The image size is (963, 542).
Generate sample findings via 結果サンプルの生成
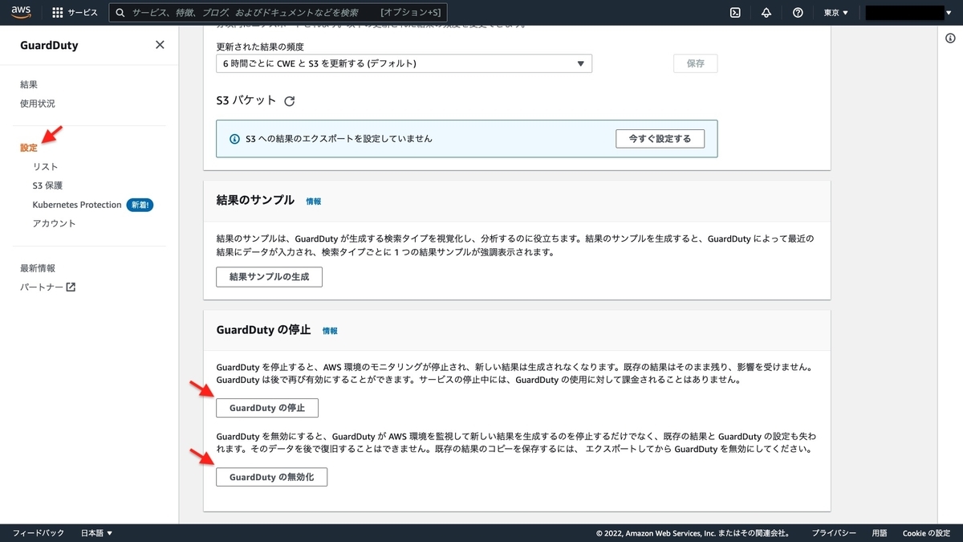[268, 276]
